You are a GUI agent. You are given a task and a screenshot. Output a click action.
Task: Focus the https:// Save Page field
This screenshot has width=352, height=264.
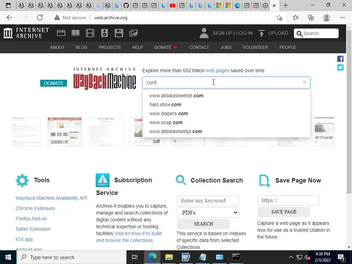click(x=288, y=200)
